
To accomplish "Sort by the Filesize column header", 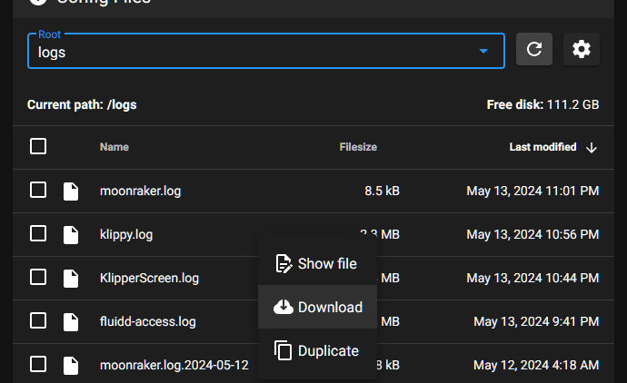I will tap(358, 147).
